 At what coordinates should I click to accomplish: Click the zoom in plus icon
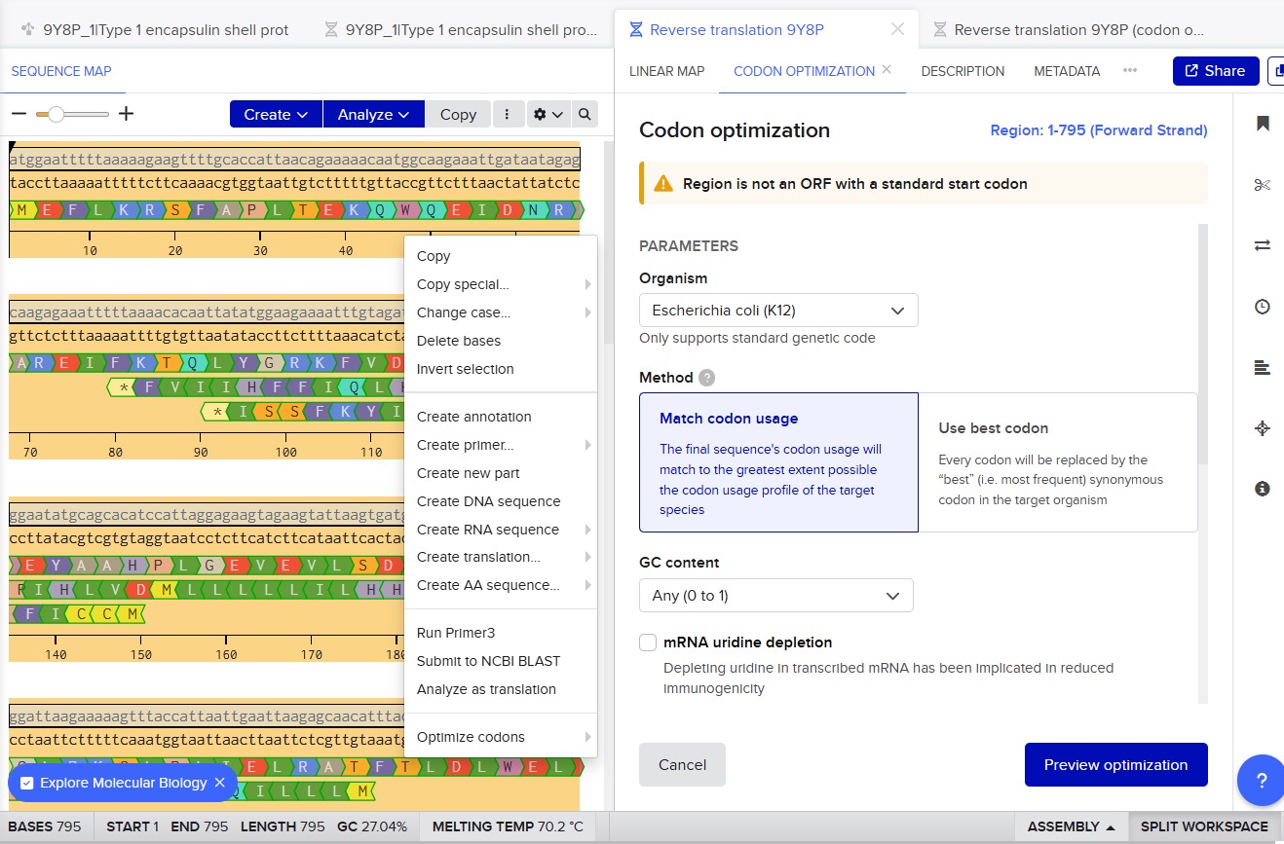[126, 114]
